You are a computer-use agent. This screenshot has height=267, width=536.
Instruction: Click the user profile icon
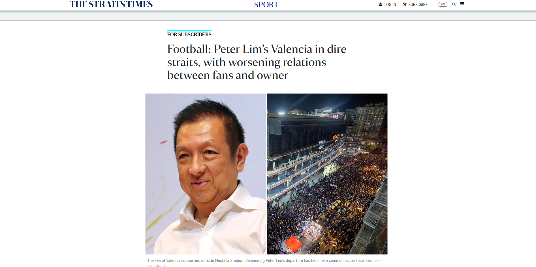coord(380,4)
